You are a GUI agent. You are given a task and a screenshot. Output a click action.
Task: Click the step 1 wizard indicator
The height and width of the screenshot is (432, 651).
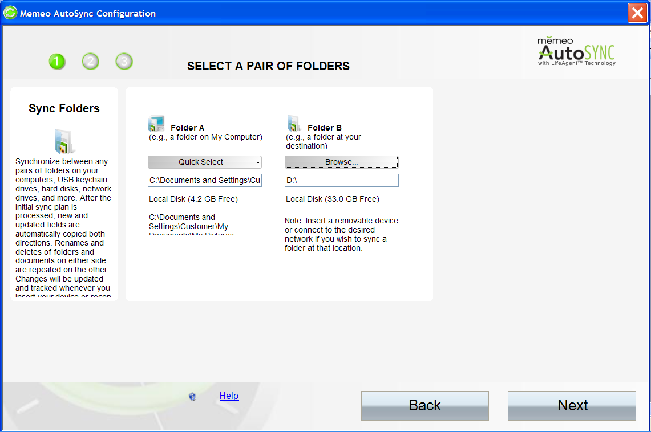coord(57,62)
